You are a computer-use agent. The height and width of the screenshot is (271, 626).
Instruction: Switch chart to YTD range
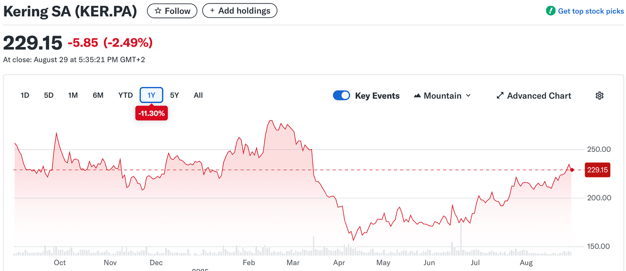click(x=126, y=95)
